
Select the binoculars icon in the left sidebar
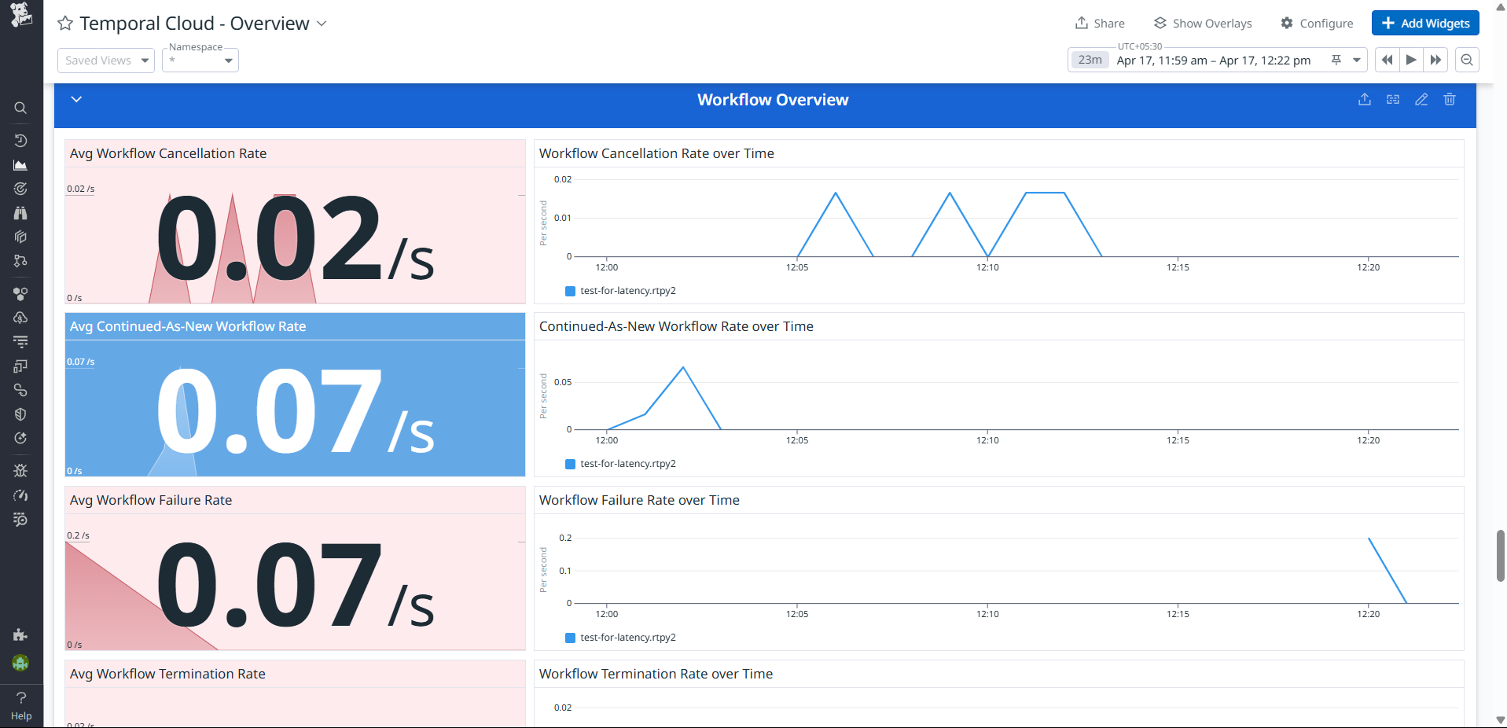coord(20,213)
